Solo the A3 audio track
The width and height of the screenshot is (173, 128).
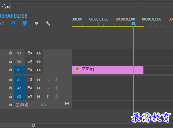point(47,96)
